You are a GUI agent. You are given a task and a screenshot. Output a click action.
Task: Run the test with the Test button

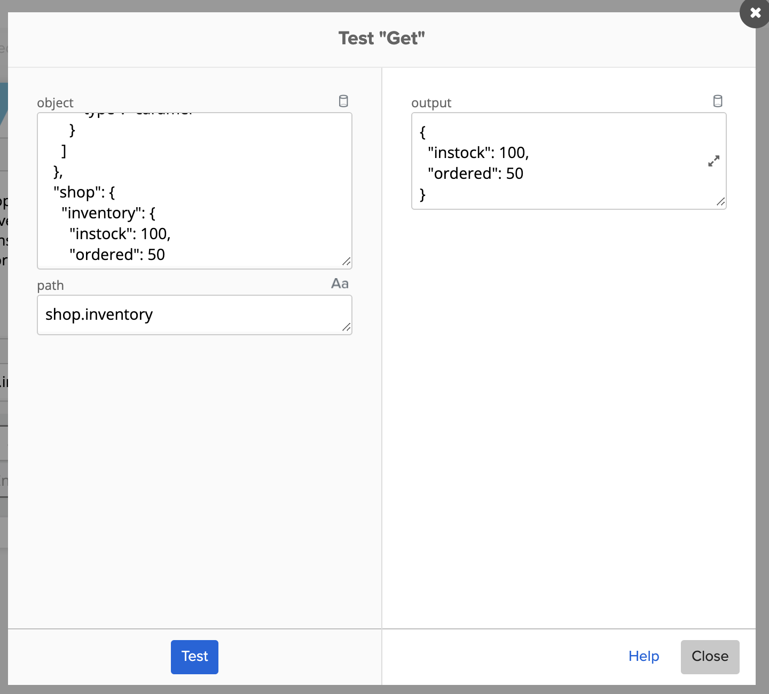click(x=194, y=657)
